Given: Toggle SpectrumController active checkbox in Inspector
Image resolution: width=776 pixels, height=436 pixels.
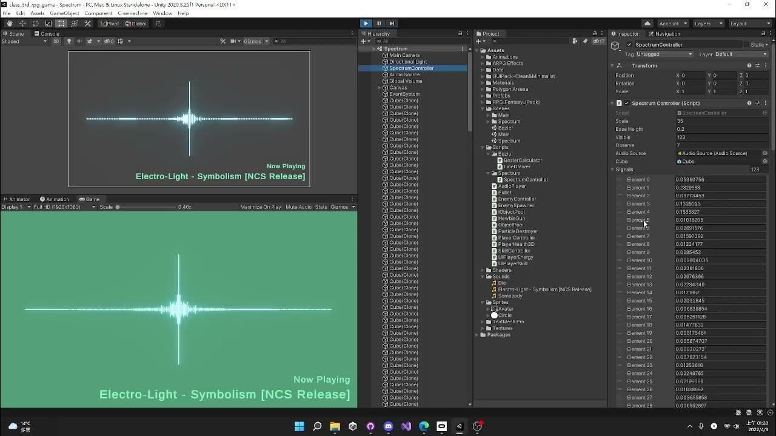Looking at the screenshot, I should (x=629, y=45).
